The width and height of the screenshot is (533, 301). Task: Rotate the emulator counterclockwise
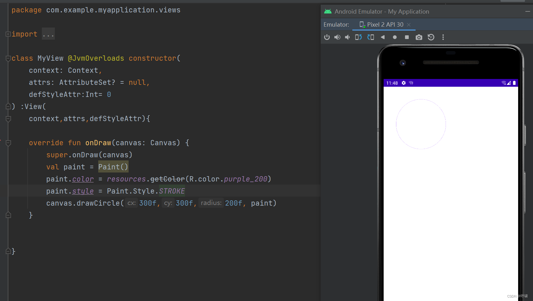tap(358, 37)
